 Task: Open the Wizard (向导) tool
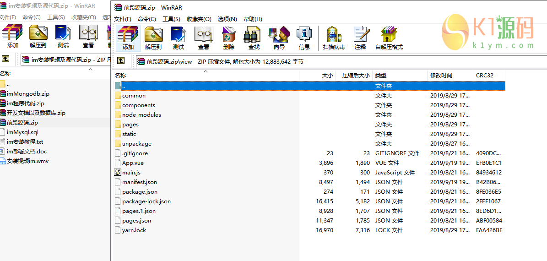(x=279, y=38)
